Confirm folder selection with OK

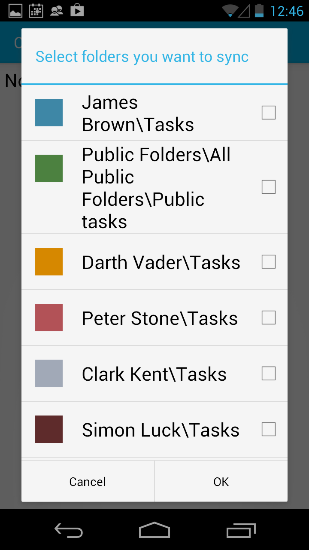click(x=221, y=482)
